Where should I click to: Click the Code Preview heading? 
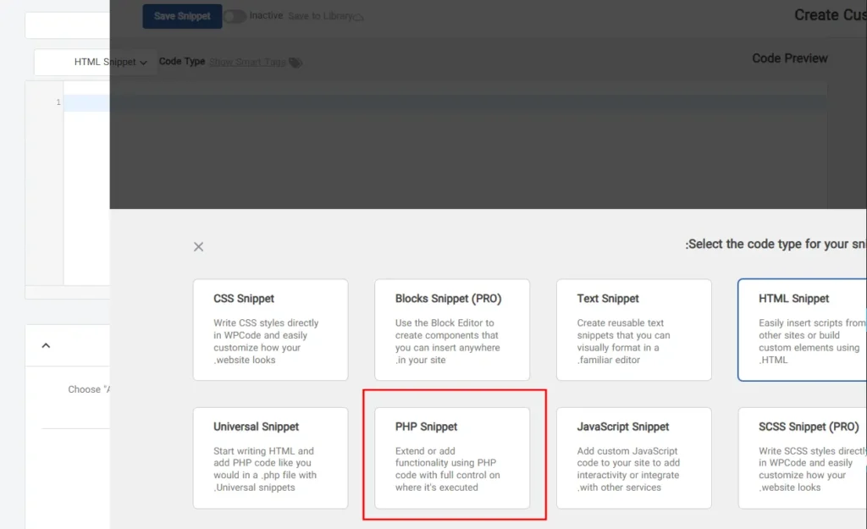[789, 58]
